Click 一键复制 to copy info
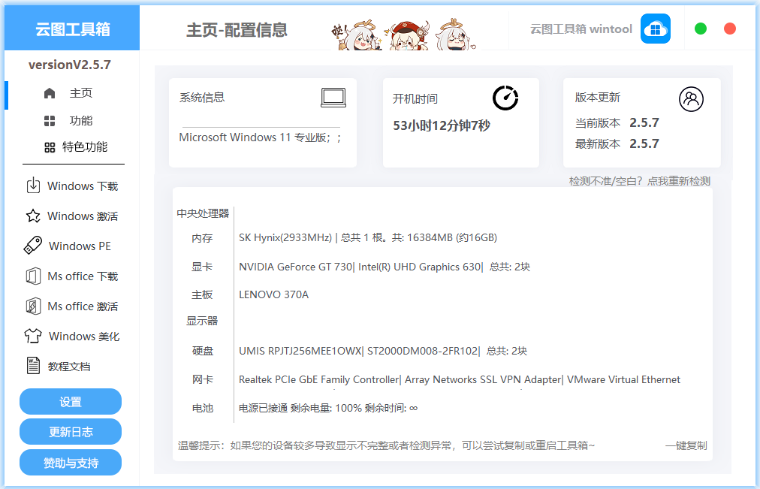The image size is (760, 489). click(686, 445)
